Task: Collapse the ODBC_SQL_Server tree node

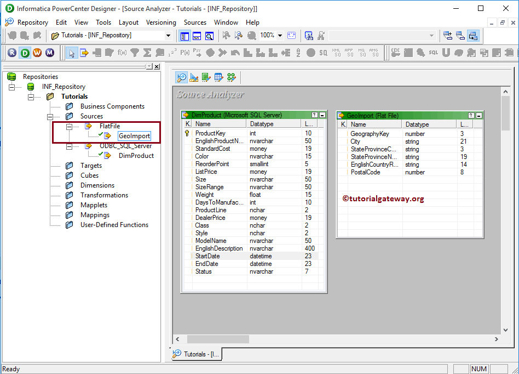Action: pyautogui.click(x=69, y=146)
